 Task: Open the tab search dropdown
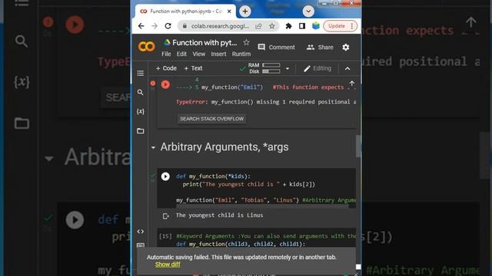coord(308,11)
